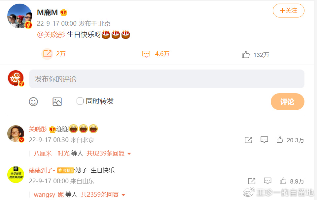Like the post with 132万 thumbs-up
Screen dimensions: 317x200
tap(246, 54)
